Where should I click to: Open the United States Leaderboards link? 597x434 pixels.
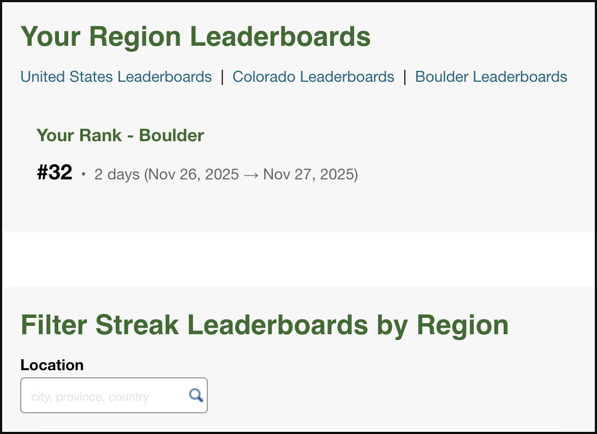pos(116,77)
